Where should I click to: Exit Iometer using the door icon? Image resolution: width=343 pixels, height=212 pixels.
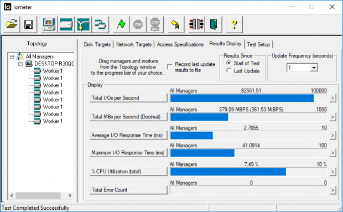[214, 24]
